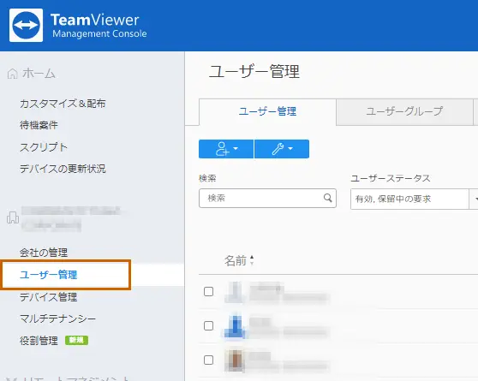478x381 pixels.
Task: Click the add user icon button
Action: point(222,149)
